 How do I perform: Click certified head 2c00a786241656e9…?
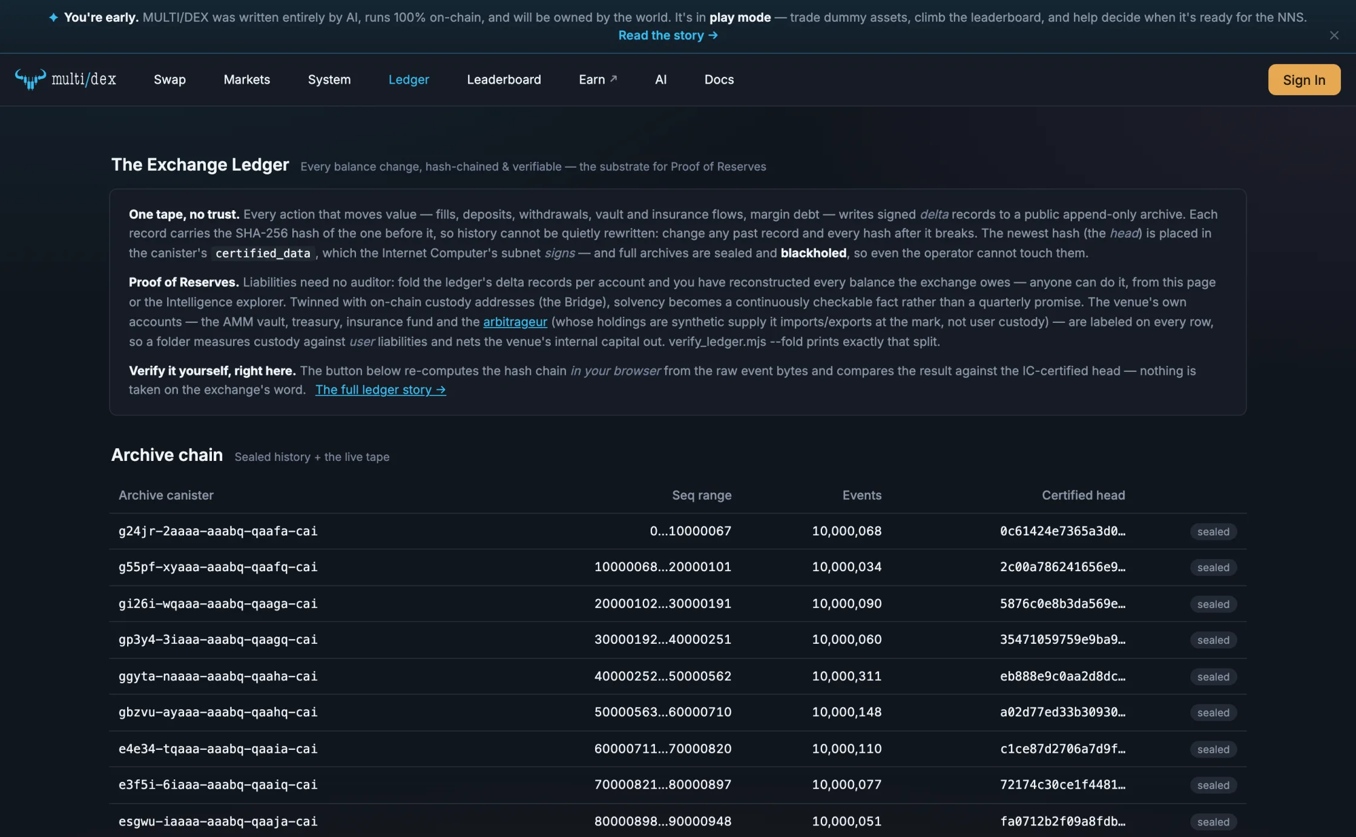[x=1062, y=567]
